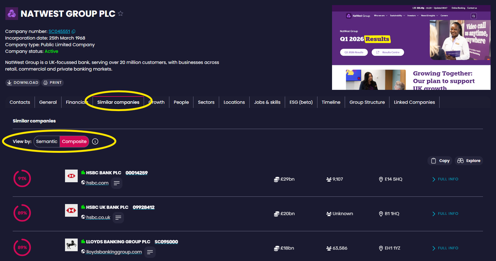This screenshot has width=496, height=261.
Task: Open HSBC UK BANK PLC company name
Action: coord(107,207)
